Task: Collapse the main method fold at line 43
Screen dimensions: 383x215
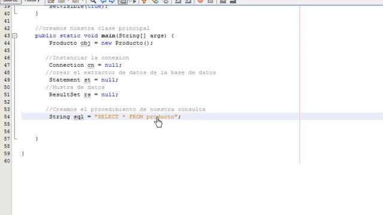Action: 14,36
